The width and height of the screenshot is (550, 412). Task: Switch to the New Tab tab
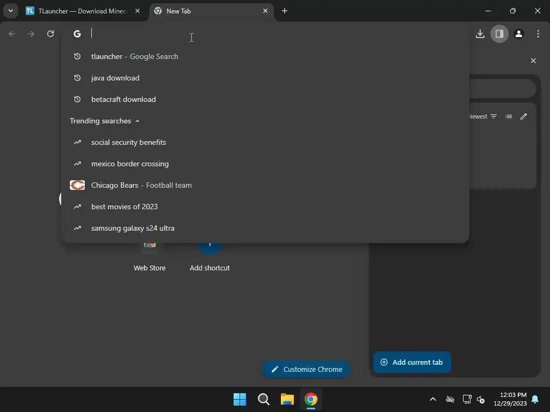pyautogui.click(x=212, y=11)
